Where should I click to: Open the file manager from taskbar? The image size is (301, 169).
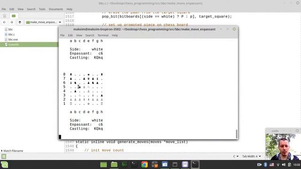tap(114, 165)
